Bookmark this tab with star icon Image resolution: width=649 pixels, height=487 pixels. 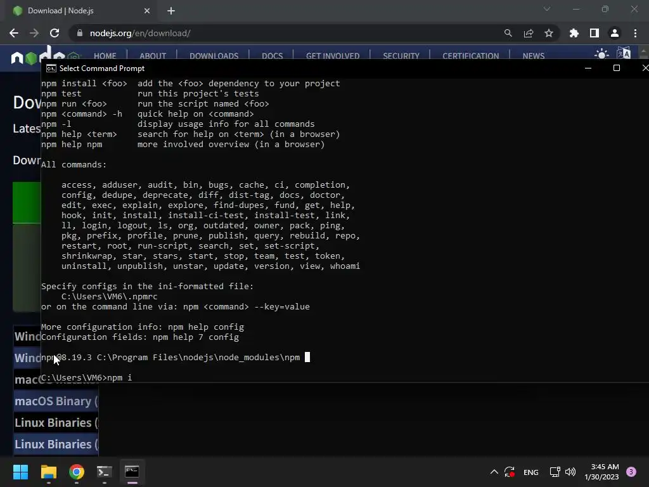549,33
